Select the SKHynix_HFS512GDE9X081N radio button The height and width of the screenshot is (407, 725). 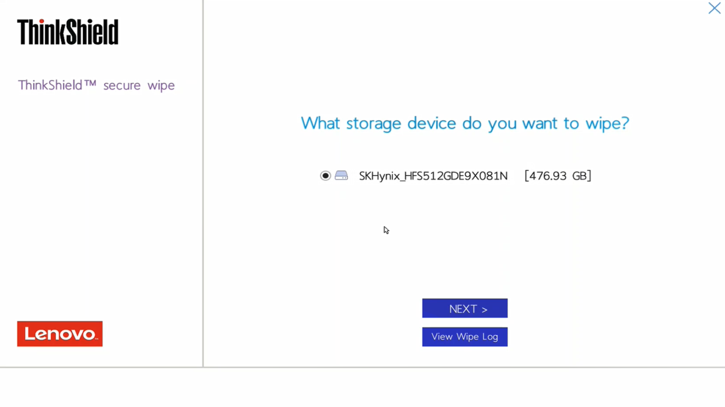pyautogui.click(x=325, y=175)
